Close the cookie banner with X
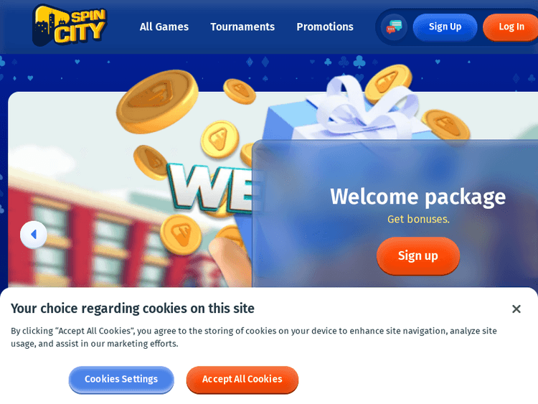The width and height of the screenshot is (538, 404). [x=516, y=309]
